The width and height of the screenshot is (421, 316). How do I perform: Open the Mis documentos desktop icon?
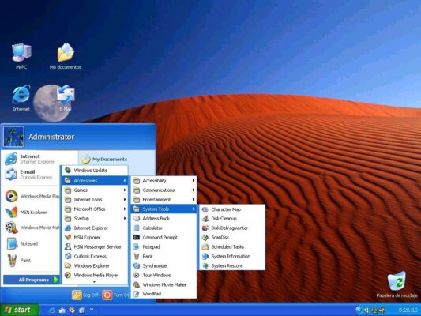(x=66, y=56)
